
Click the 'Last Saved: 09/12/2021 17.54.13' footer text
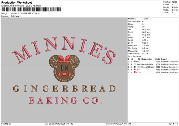59,124
